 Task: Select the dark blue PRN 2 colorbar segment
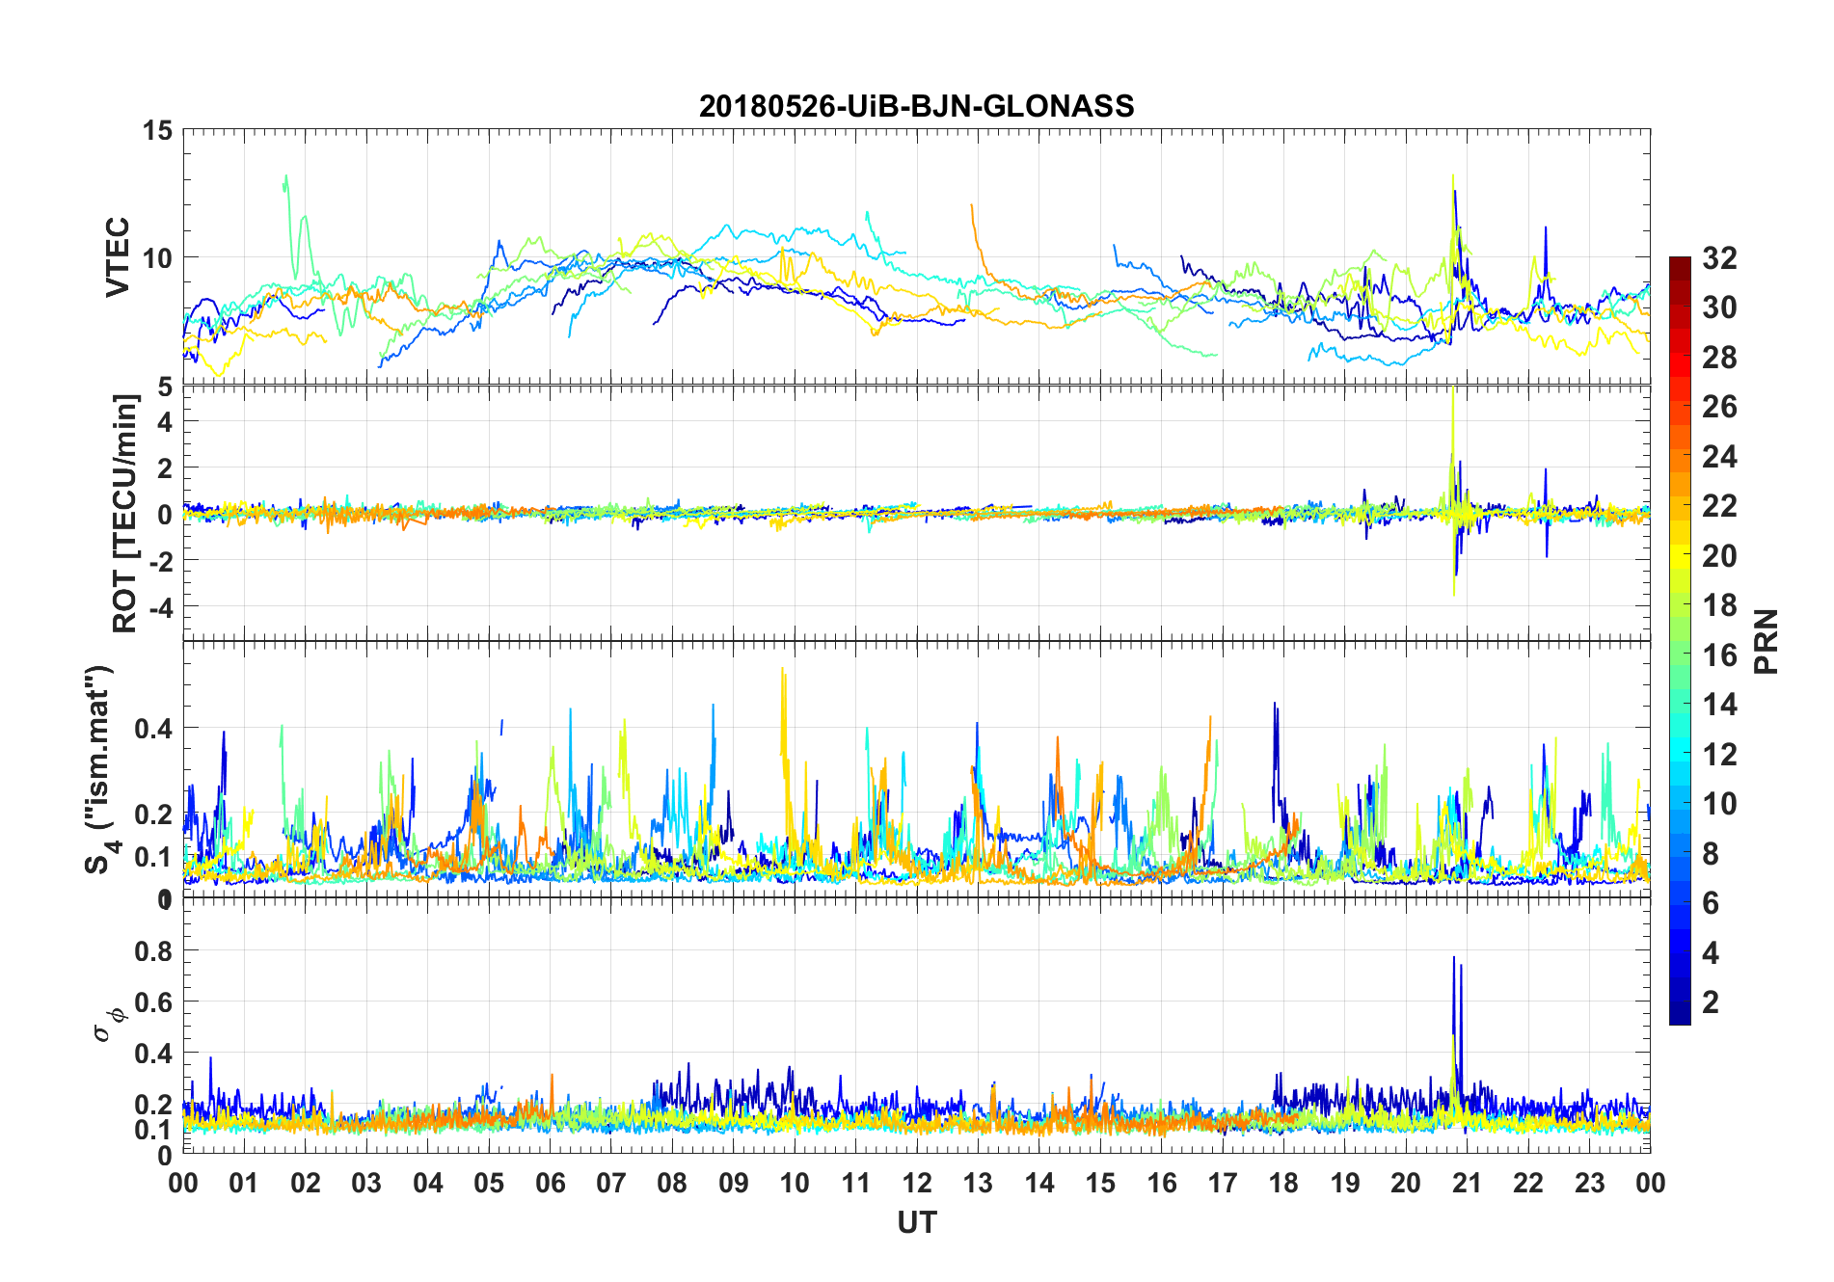pos(1680,1001)
